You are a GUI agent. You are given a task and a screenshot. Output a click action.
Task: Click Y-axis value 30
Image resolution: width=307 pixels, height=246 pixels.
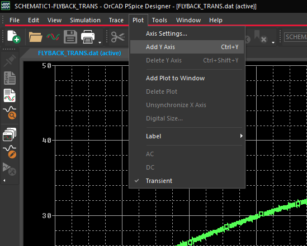tap(46, 215)
